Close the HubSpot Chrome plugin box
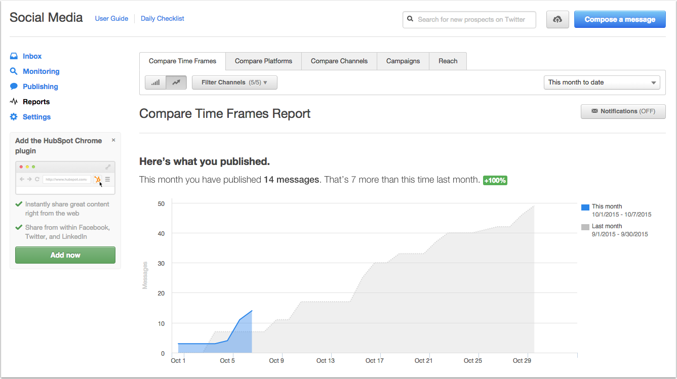Viewport: 677px width, 379px height. [113, 140]
